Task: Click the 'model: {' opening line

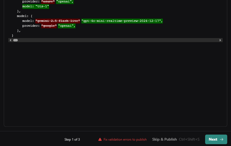Action: (25, 16)
